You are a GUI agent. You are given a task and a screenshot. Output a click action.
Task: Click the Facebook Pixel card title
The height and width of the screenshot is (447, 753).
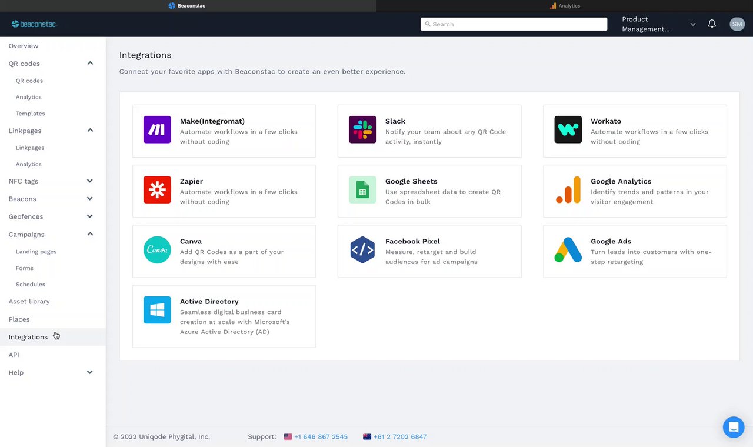(x=412, y=241)
